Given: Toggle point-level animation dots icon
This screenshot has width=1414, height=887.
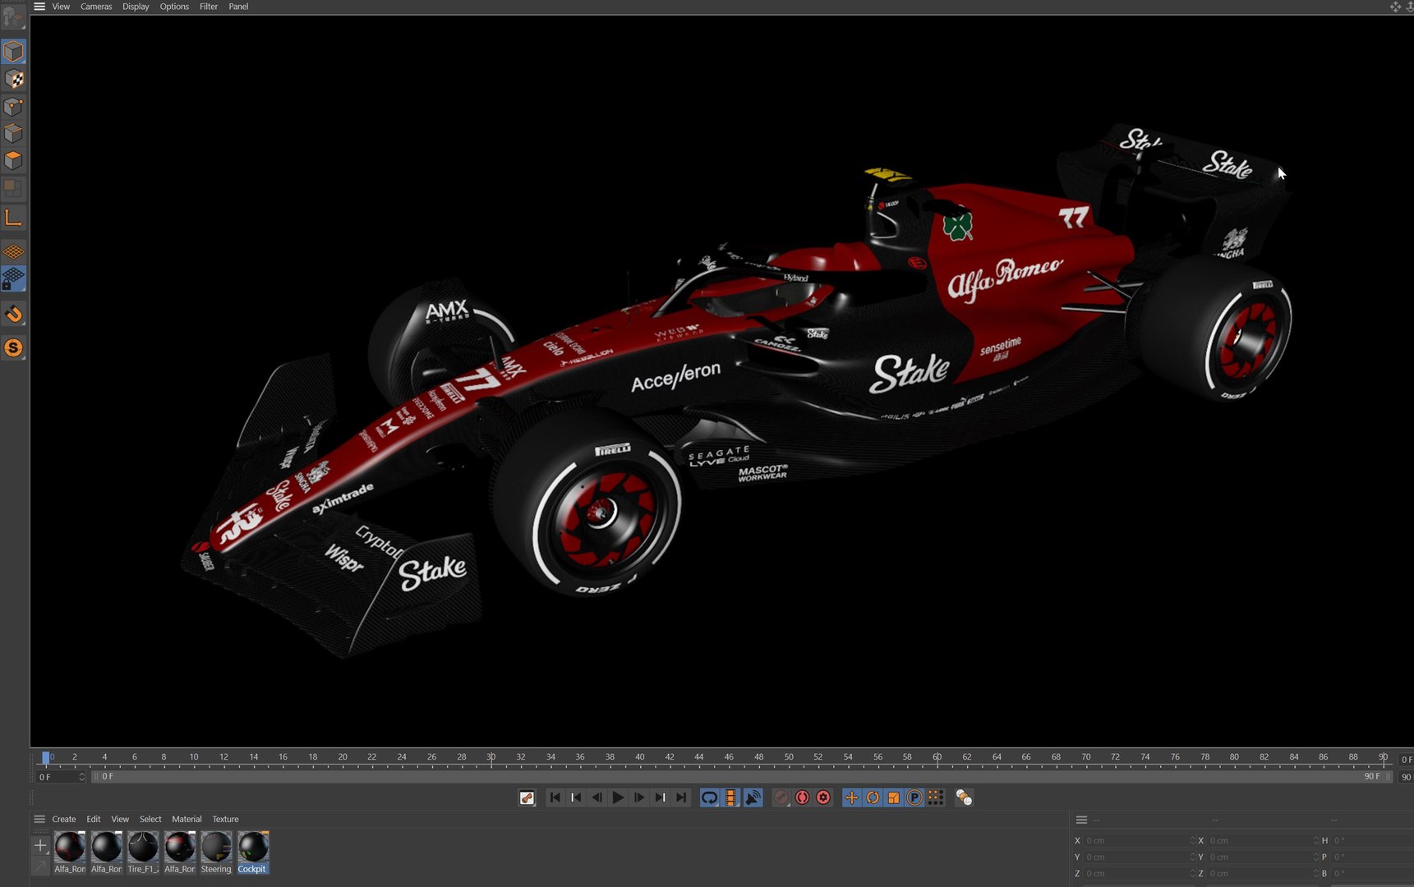Looking at the screenshot, I should (x=935, y=797).
